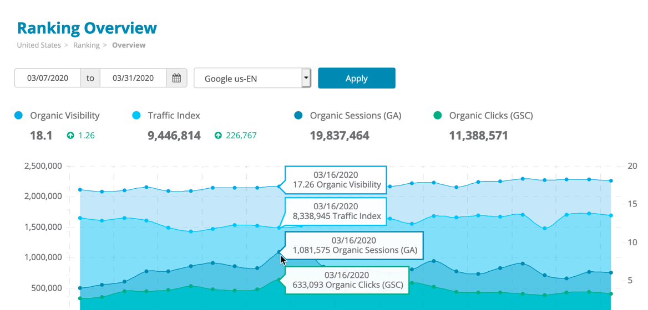The width and height of the screenshot is (648, 310).
Task: Click the Organic Sessions (GA) legend label
Action: coord(356,116)
